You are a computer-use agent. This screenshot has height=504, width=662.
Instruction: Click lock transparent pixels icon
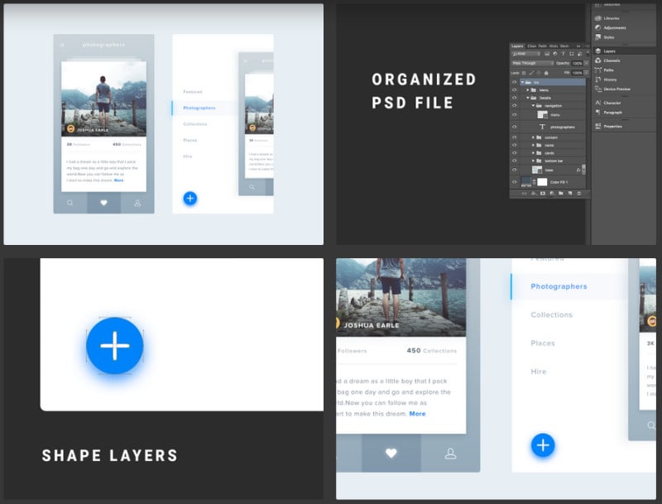(524, 73)
